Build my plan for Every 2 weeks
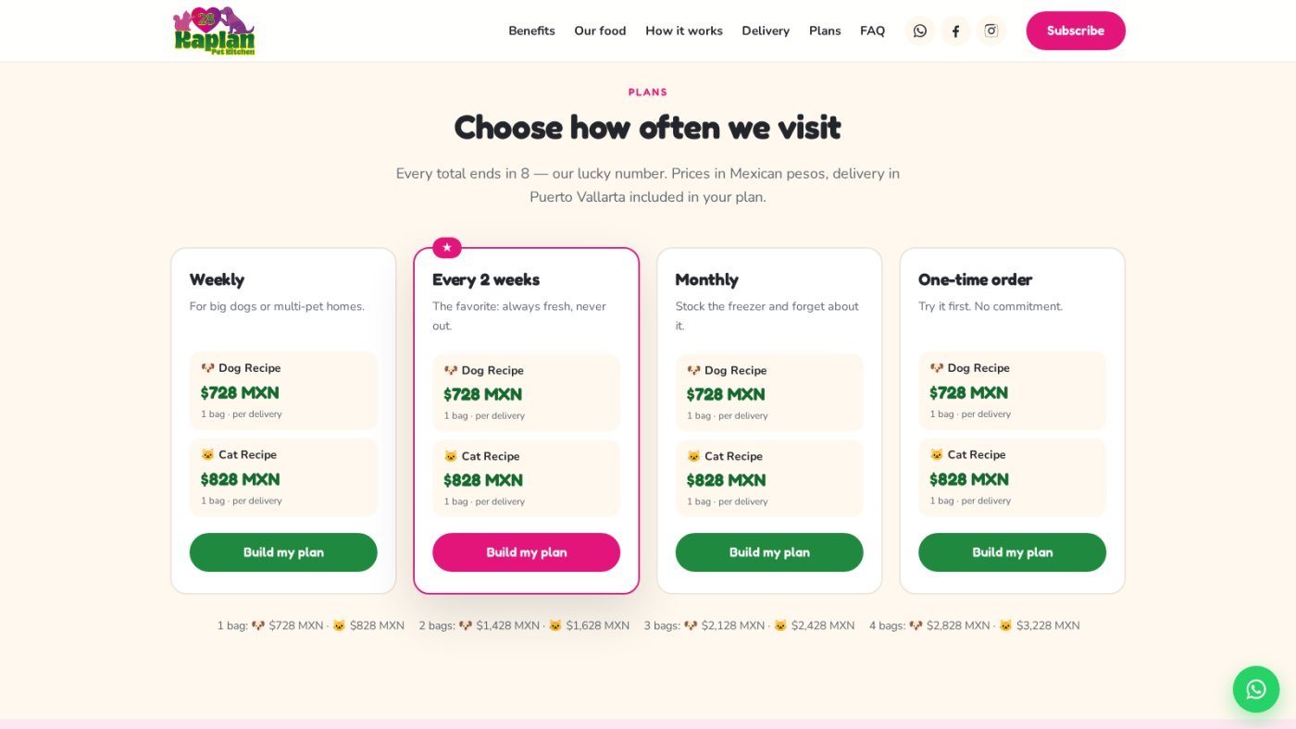The width and height of the screenshot is (1296, 729). point(526,552)
